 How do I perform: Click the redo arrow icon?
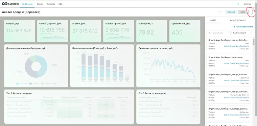[x=223, y=12]
